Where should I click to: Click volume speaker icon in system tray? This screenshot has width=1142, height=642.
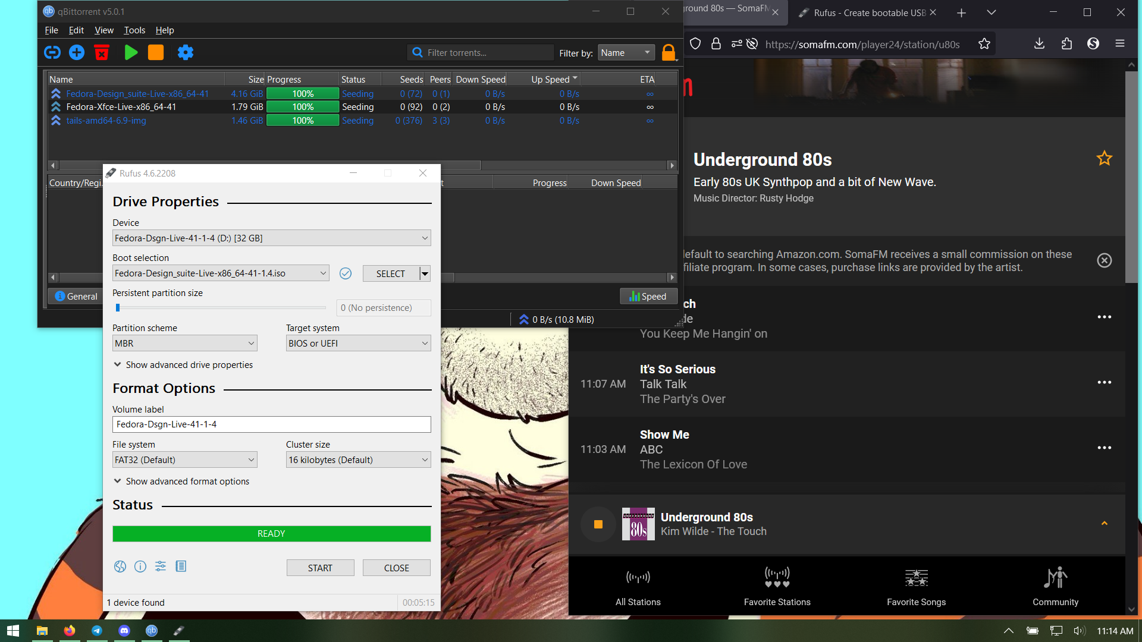click(x=1080, y=631)
